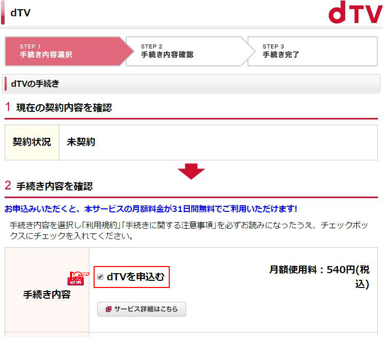This screenshot has height=337, width=385.
Task: Select STEP 1 手続き内容選択 tab
Action: pos(69,51)
